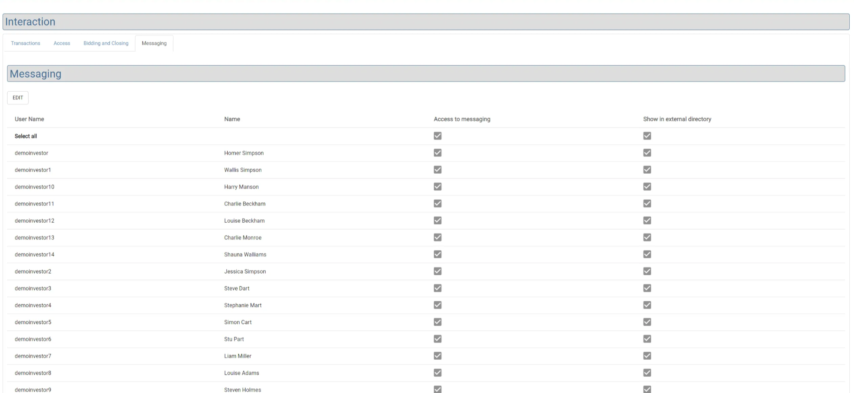Viewport: 854px width, 393px height.
Task: Toggle messaging access for Shauna Walliams
Action: 438,254
